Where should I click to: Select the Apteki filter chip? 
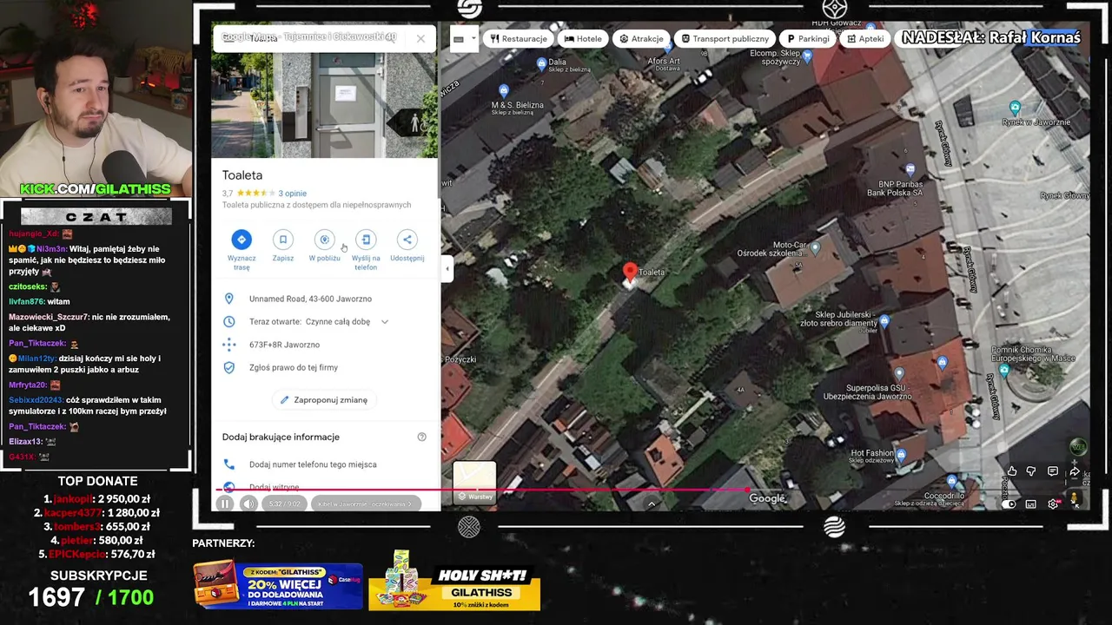pyautogui.click(x=865, y=38)
